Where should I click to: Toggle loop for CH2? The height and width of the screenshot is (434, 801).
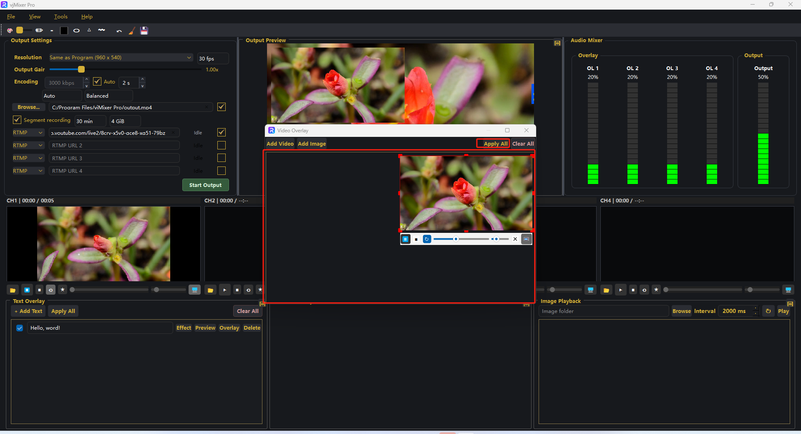point(248,290)
